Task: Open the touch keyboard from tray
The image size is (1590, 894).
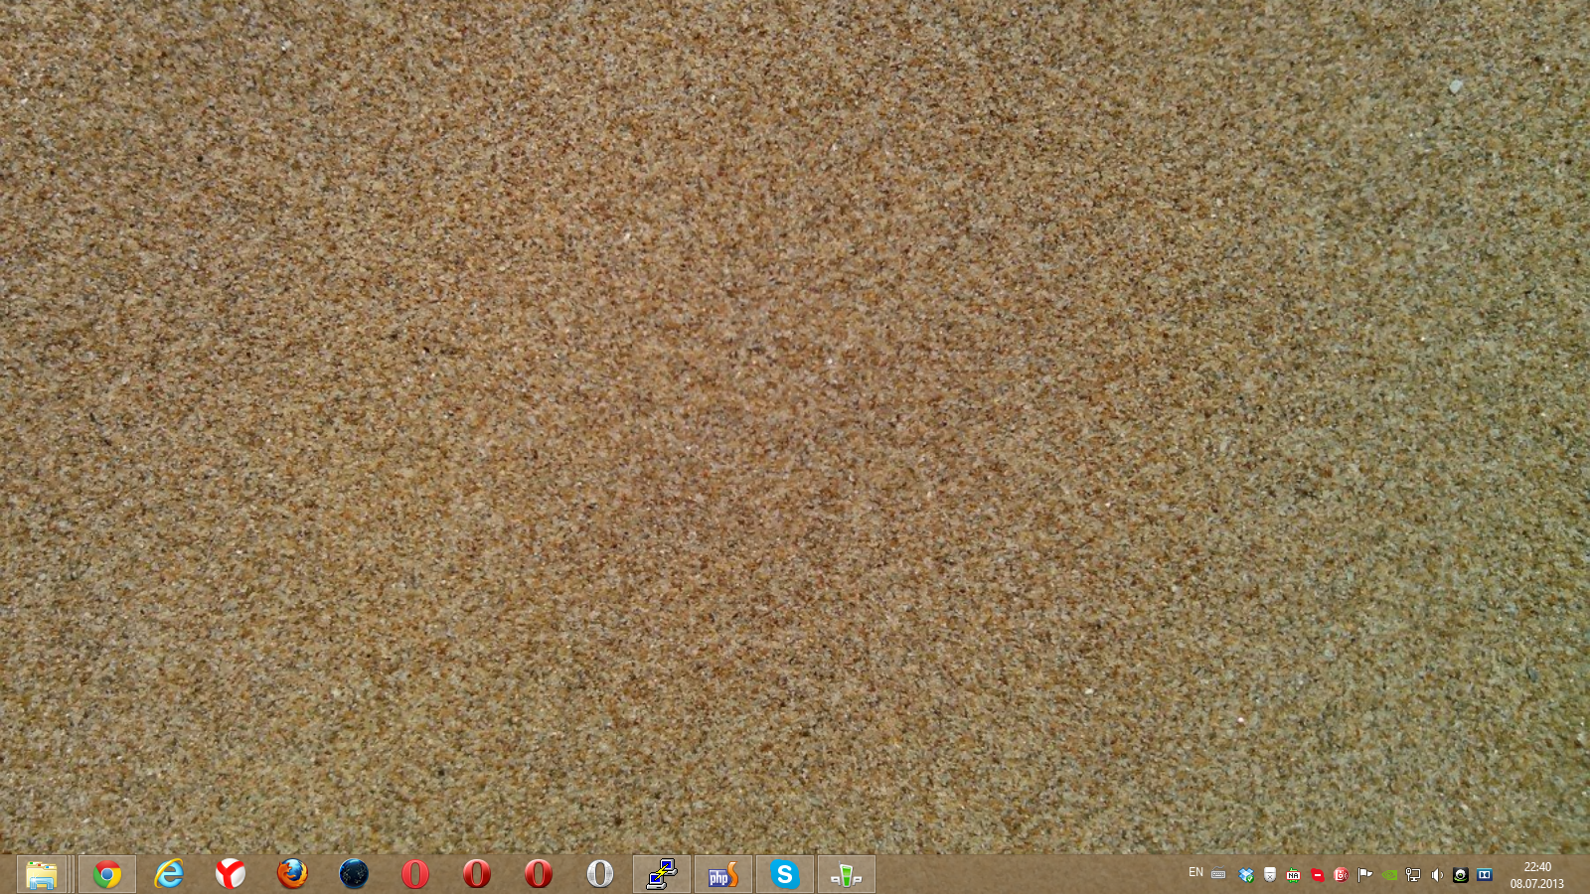Action: [1218, 875]
